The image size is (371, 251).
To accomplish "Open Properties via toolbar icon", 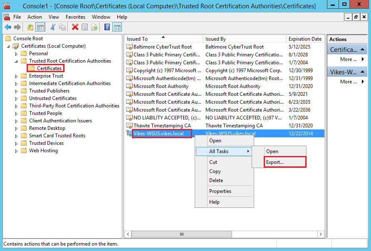I will 84,27.
